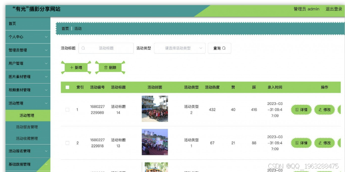
Task: Open cover thumbnail of 活动标题14
Action: click(155, 109)
